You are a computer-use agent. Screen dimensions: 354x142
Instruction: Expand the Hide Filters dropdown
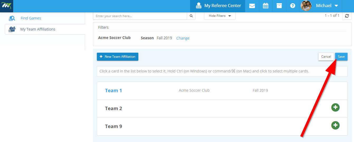(x=220, y=16)
